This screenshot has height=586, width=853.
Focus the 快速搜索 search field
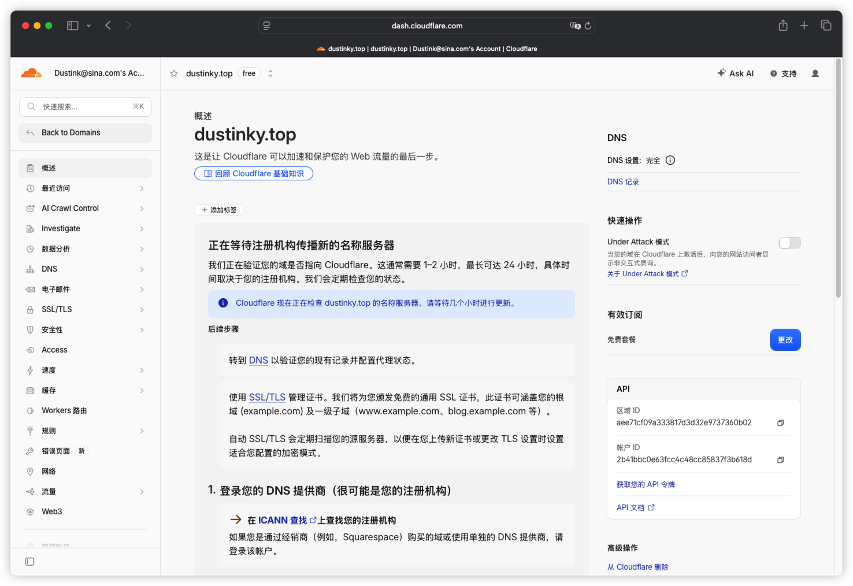(x=86, y=107)
